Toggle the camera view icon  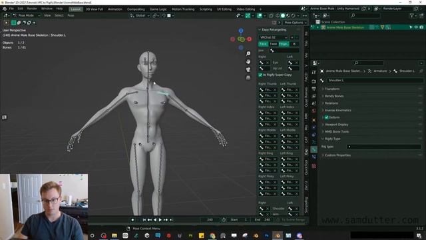[x=248, y=69]
